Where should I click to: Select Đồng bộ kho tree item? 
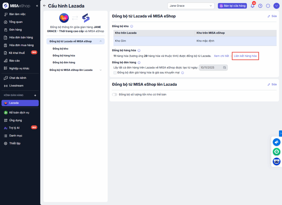coord(60,48)
